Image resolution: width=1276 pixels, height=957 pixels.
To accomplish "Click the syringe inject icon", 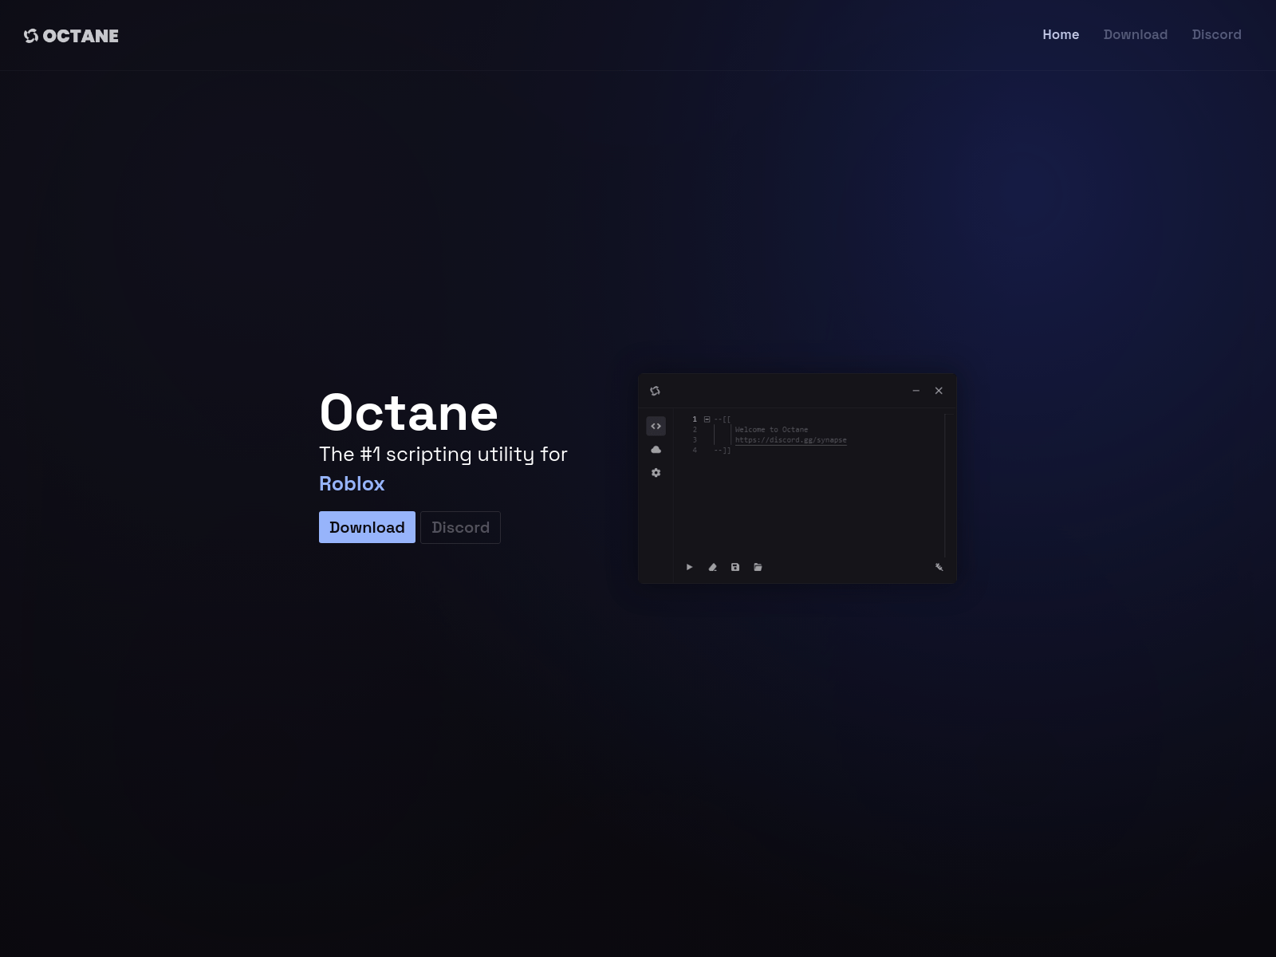I will point(939,567).
